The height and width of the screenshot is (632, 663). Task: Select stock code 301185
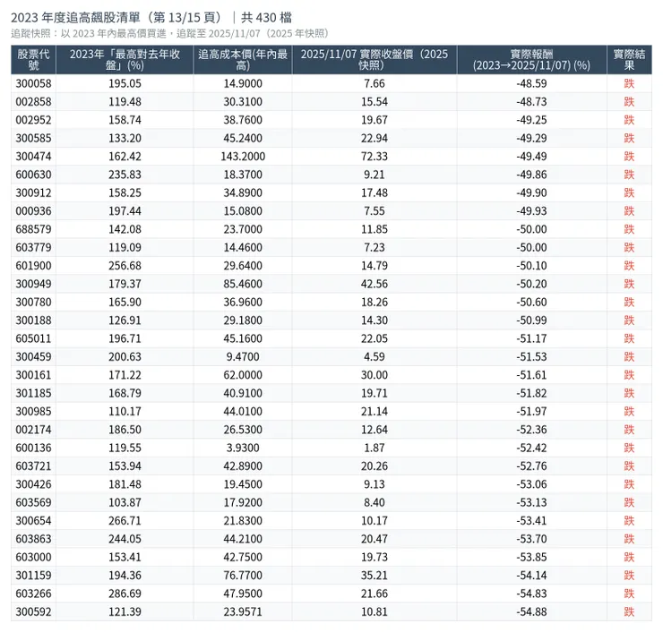pos(33,393)
